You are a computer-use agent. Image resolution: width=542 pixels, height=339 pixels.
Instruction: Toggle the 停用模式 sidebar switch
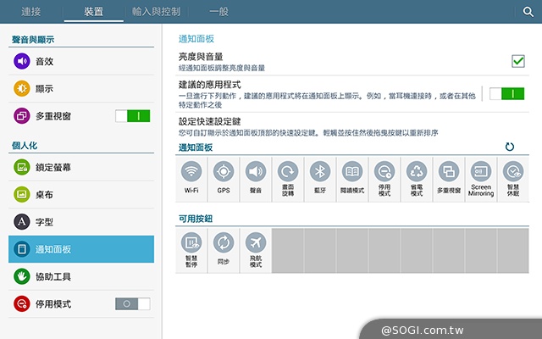pos(133,303)
